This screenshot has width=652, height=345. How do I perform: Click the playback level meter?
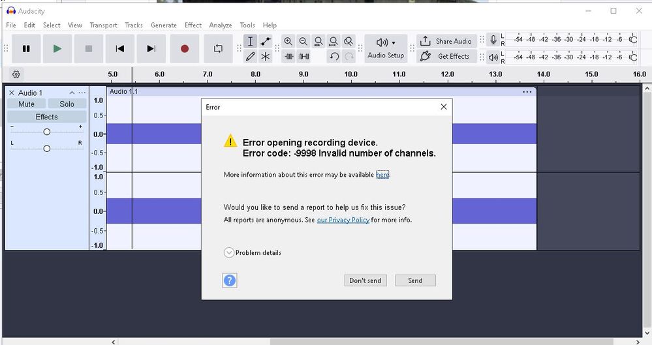pyautogui.click(x=572, y=57)
